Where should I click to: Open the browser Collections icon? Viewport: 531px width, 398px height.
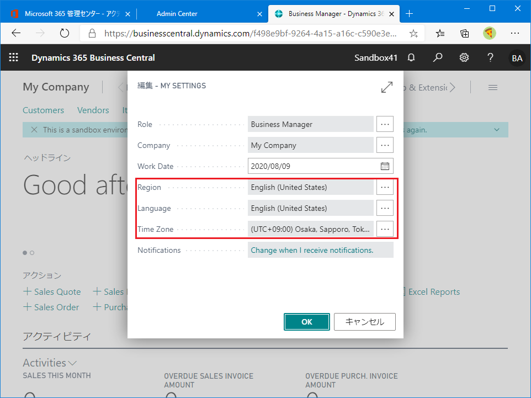click(465, 33)
